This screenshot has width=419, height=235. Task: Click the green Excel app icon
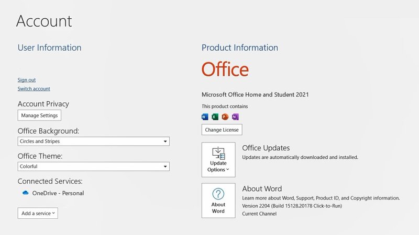pyautogui.click(x=215, y=116)
